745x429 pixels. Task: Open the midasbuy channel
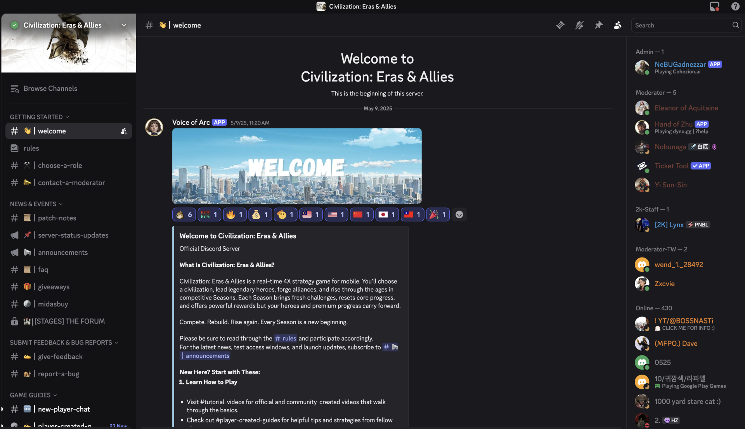(69, 304)
